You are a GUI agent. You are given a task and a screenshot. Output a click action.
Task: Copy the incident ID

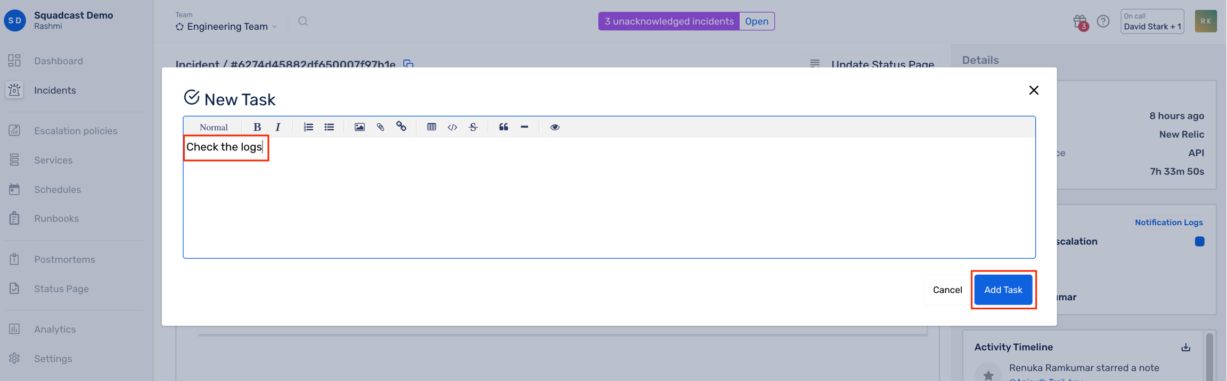(x=408, y=64)
